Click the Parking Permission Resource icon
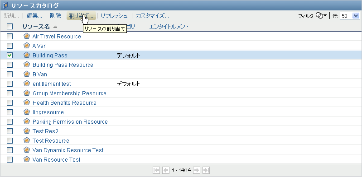The height and width of the screenshot is (177, 362). point(27,121)
